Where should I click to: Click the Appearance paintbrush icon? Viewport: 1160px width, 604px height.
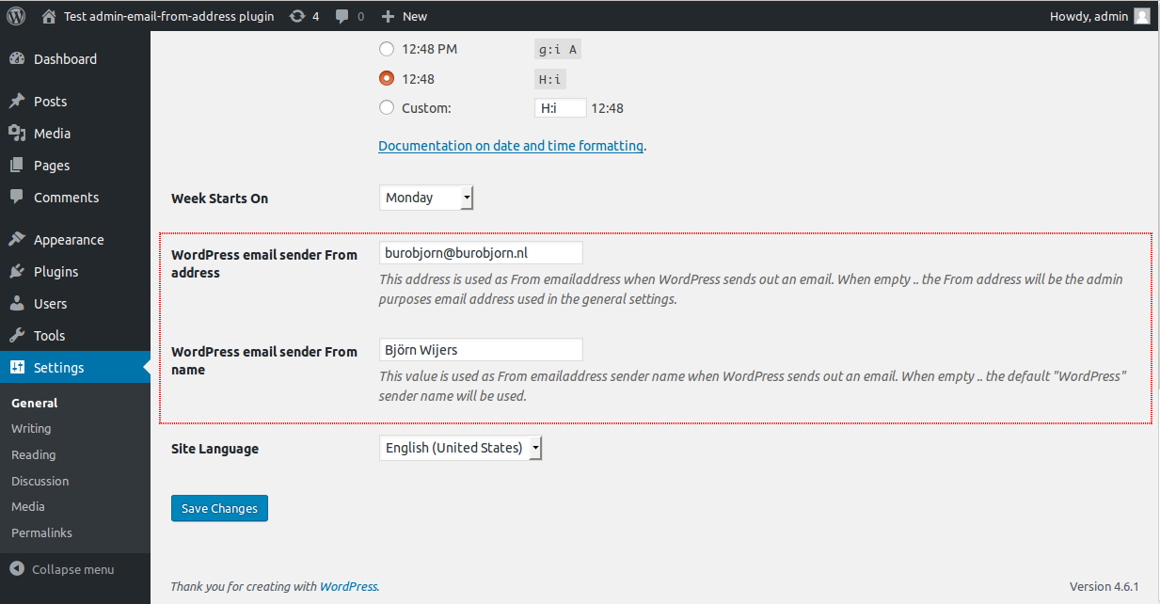(x=17, y=239)
